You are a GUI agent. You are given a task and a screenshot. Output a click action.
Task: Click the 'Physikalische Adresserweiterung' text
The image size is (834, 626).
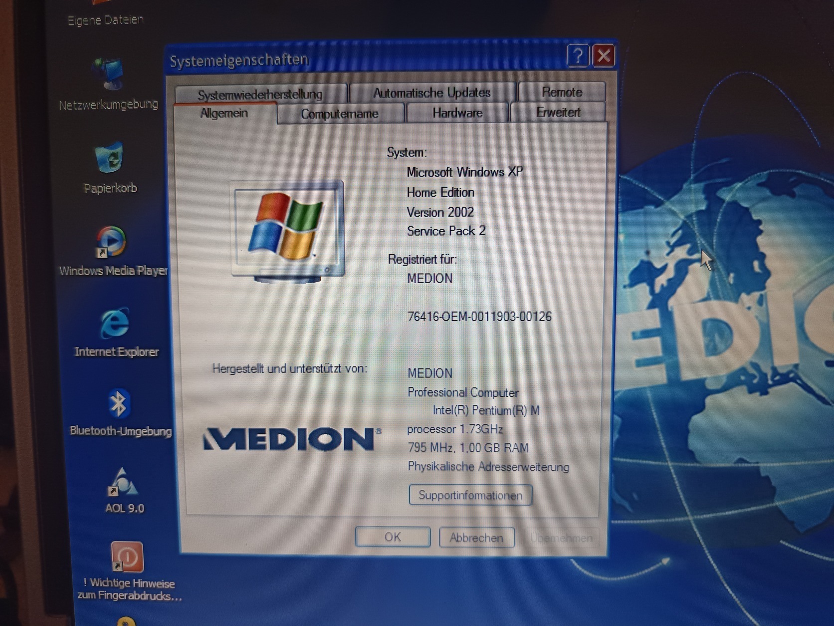tap(488, 467)
